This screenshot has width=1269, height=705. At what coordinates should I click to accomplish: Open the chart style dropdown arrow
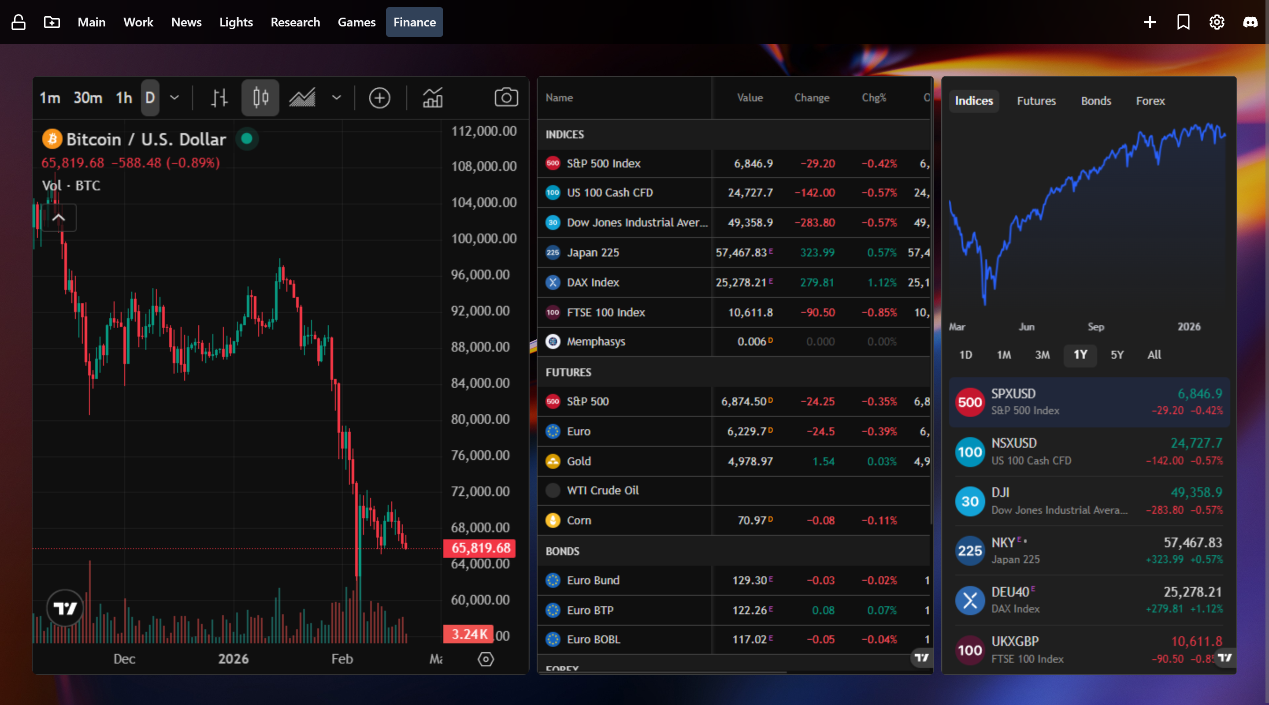pos(337,97)
